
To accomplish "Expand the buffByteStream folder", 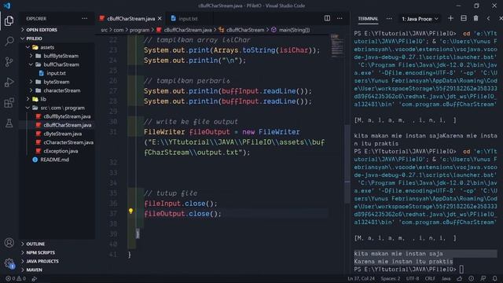I will point(57,56).
